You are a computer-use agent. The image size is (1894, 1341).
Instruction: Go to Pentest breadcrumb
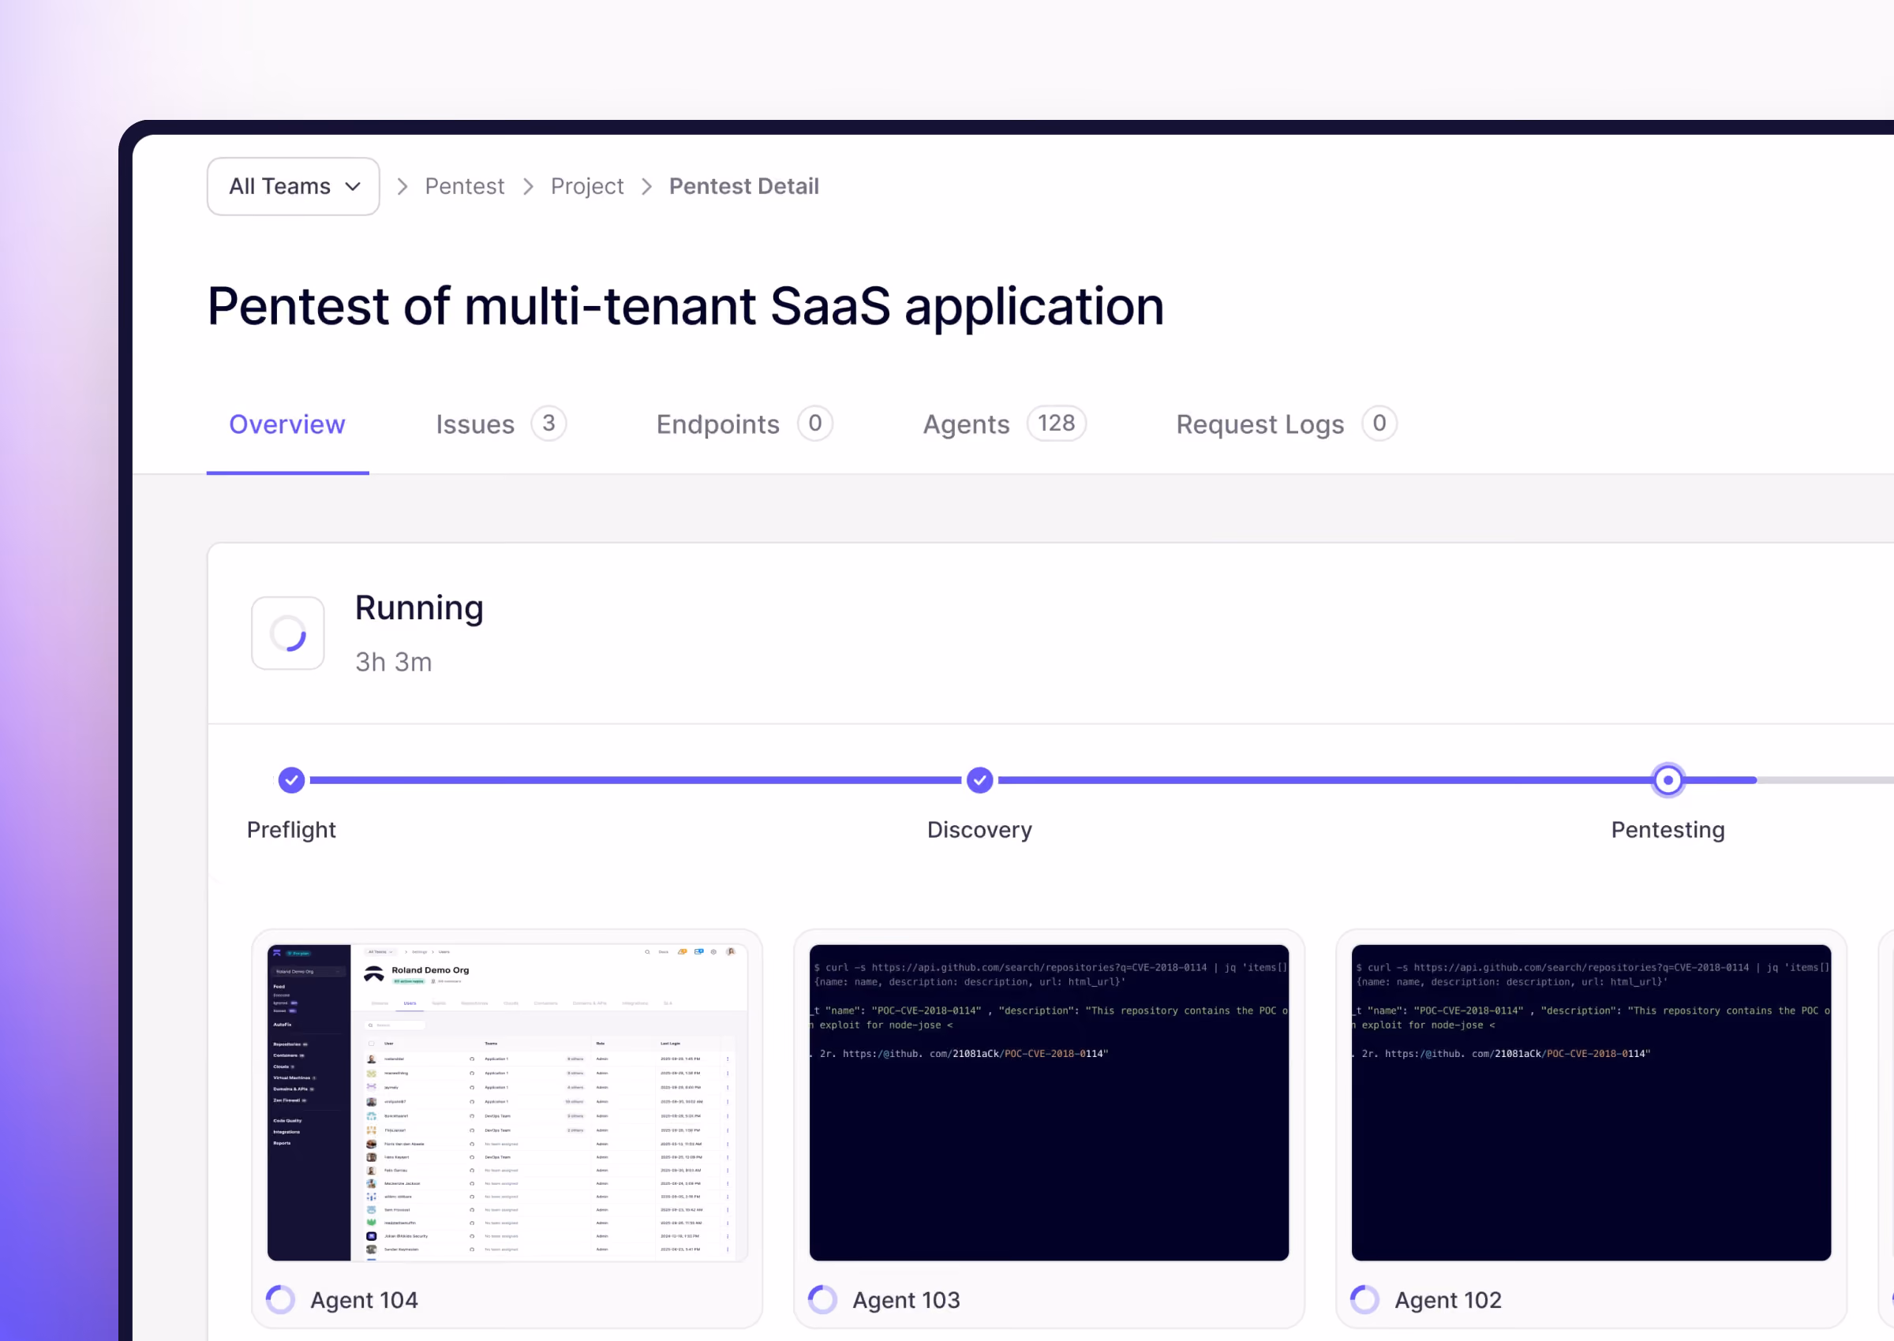tap(464, 187)
